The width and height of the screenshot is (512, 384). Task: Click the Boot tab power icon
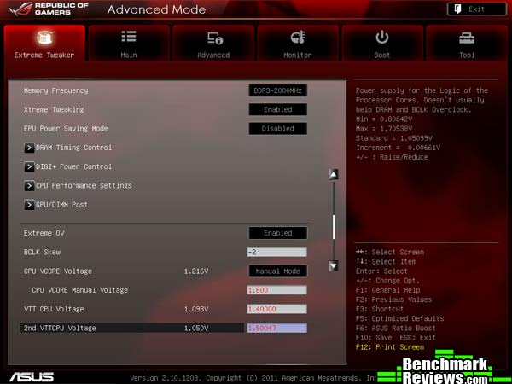click(x=381, y=38)
